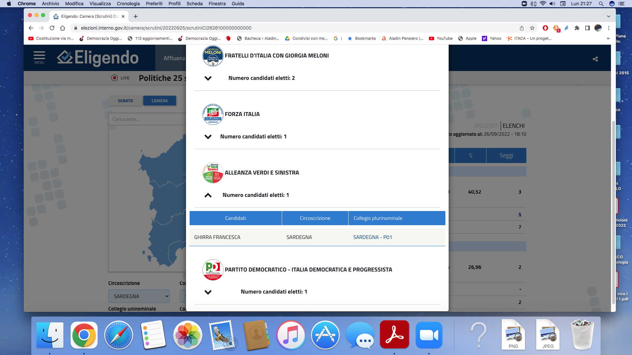632x355 pixels.
Task: Open Bacheca Aladin bookmark
Action: [258, 38]
